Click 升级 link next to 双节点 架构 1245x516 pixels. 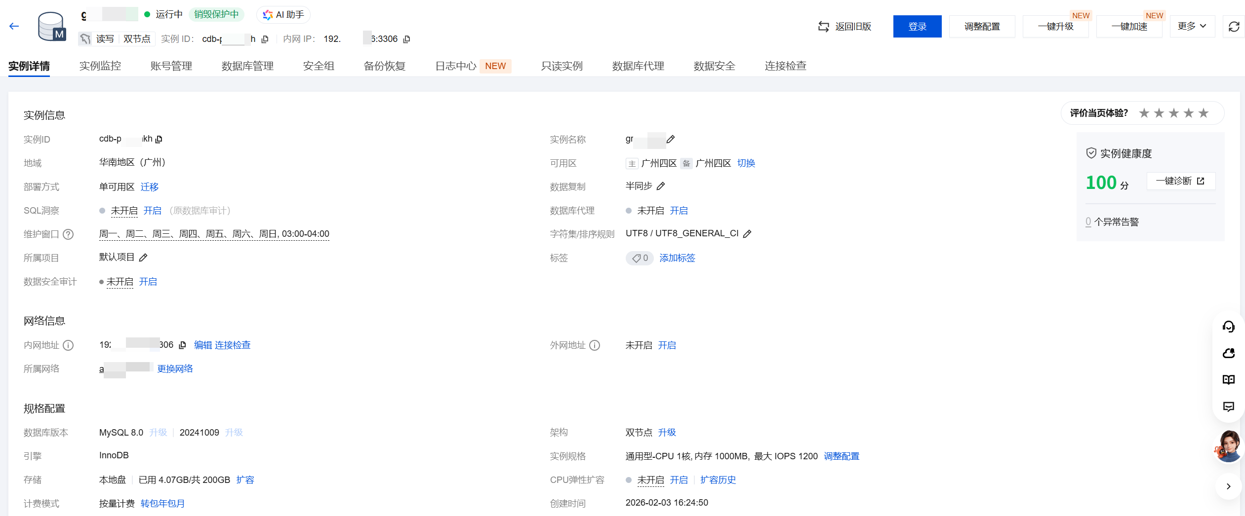(x=667, y=433)
